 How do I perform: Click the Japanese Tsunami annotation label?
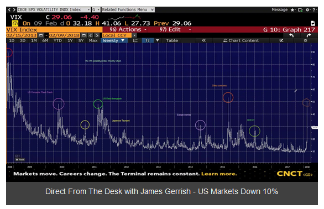click(121, 121)
